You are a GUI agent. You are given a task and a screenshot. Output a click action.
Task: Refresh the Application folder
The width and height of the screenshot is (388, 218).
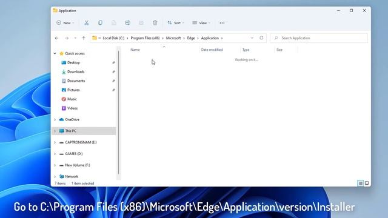pos(261,38)
